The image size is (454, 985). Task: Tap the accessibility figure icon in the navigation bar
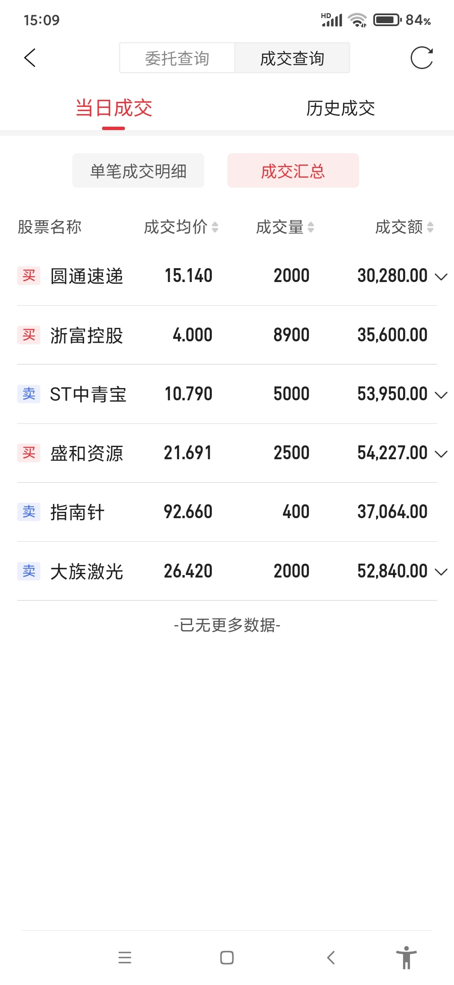point(406,957)
